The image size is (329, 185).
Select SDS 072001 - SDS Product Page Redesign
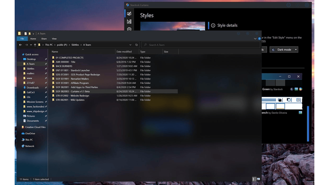click(x=114, y=75)
